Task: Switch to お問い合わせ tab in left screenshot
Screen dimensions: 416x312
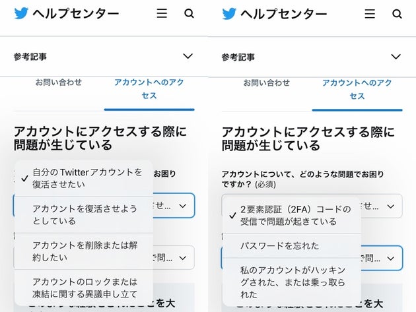Action: pos(59,82)
